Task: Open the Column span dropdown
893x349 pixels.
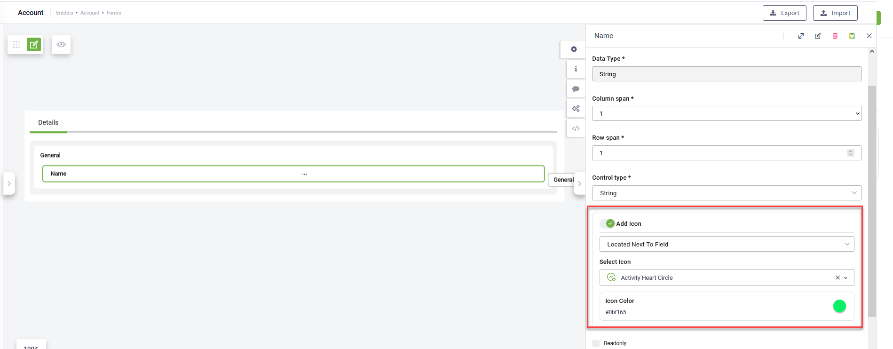Action: tap(727, 113)
